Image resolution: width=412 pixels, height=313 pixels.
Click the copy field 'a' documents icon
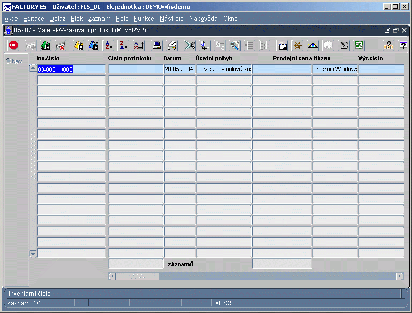204,45
